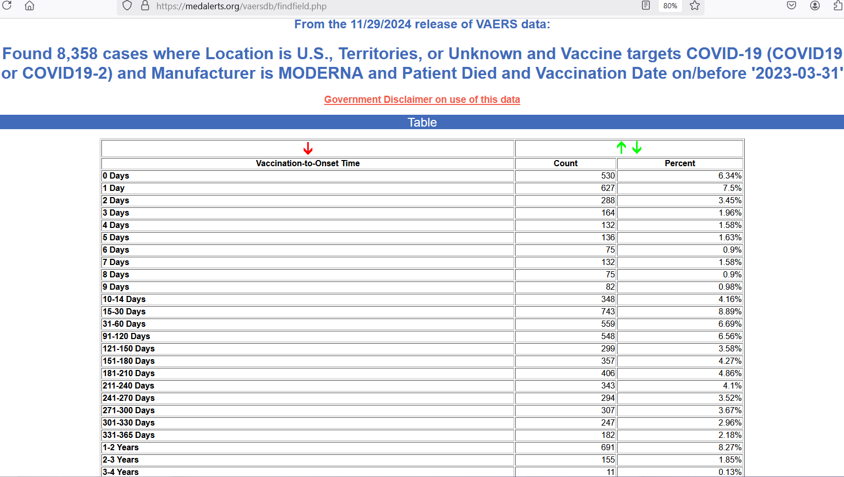Select the '271-300 Days' row label
This screenshot has height=477, width=844.
pyautogui.click(x=129, y=410)
